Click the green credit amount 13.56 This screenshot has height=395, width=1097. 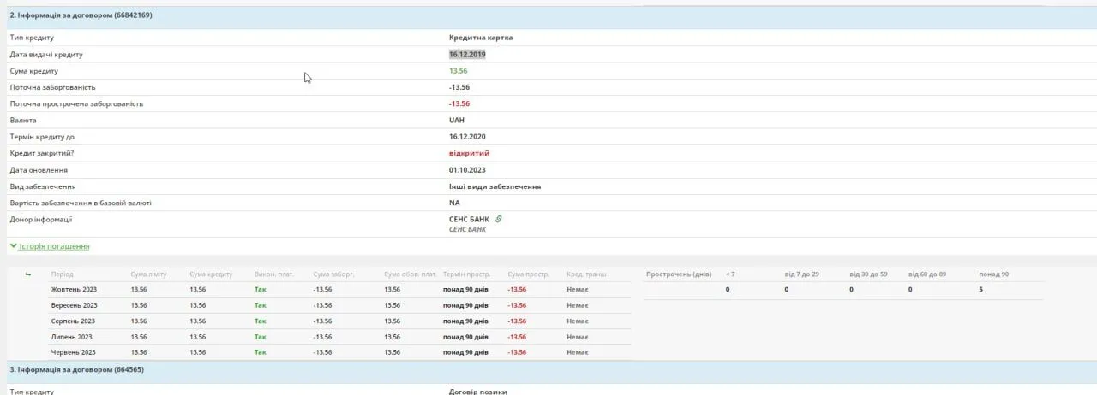point(459,71)
